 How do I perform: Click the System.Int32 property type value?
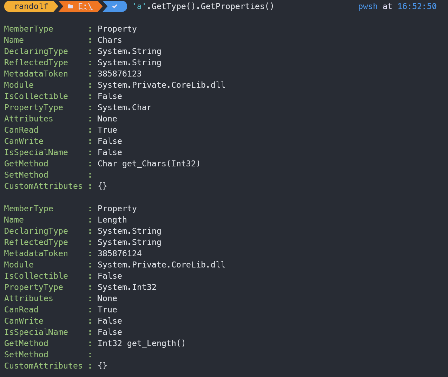tap(127, 287)
